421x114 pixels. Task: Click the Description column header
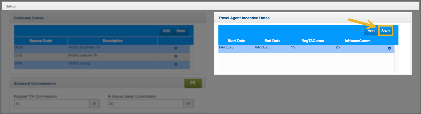[112, 41]
